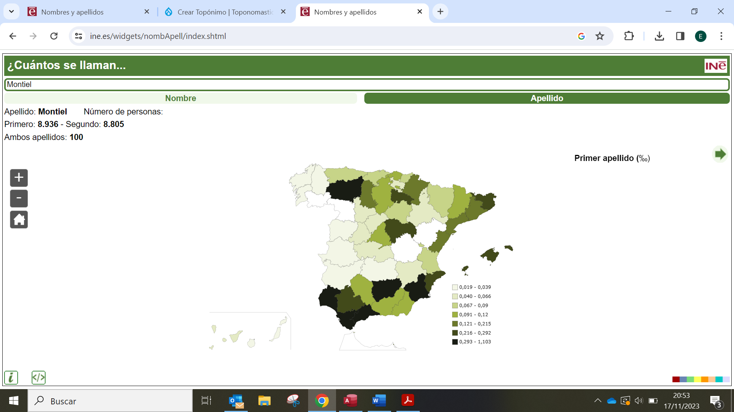This screenshot has width=734, height=412.
Task: Bookmark the page with the star button
Action: click(x=600, y=36)
